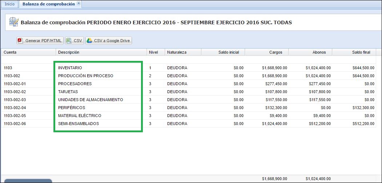This screenshot has height=183, width=382.
Task: Click the DEUDORA cell in the INVENTARIO row
Action: click(177, 68)
